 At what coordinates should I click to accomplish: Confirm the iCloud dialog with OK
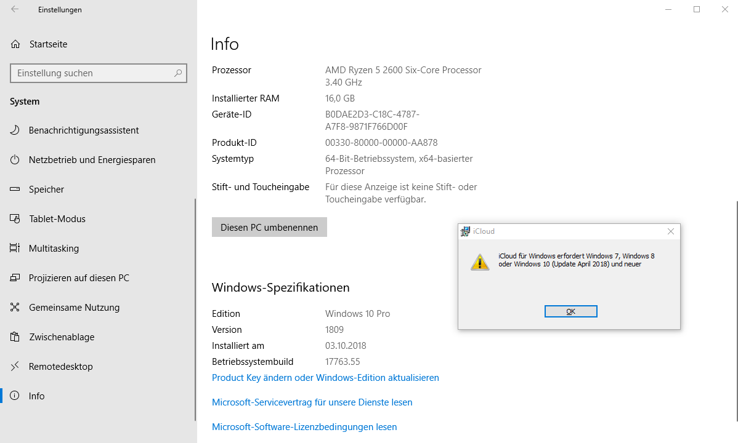(570, 311)
